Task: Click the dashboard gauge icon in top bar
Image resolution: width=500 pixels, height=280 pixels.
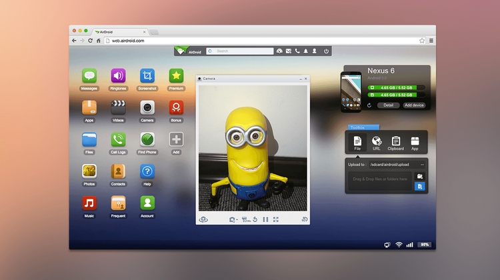Action: pos(279,51)
